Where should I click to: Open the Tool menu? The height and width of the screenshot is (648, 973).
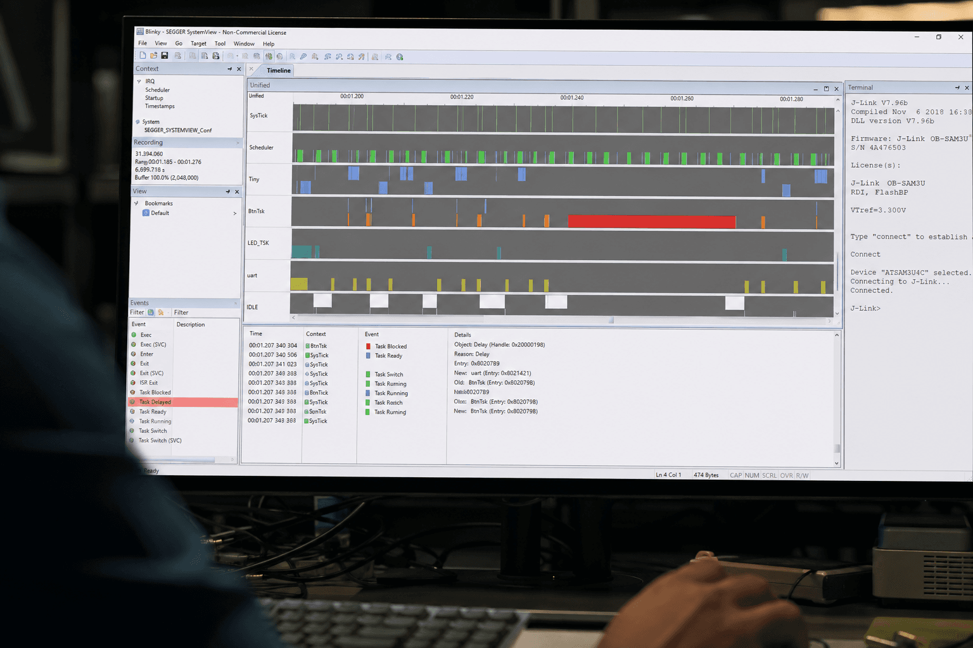220,44
